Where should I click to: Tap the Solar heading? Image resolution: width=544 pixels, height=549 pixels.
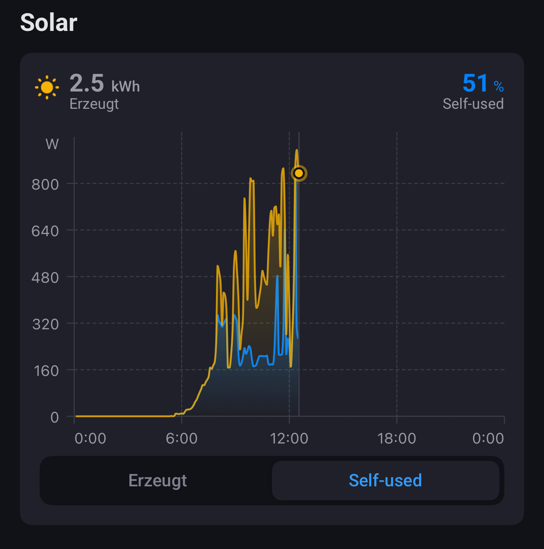(x=49, y=22)
